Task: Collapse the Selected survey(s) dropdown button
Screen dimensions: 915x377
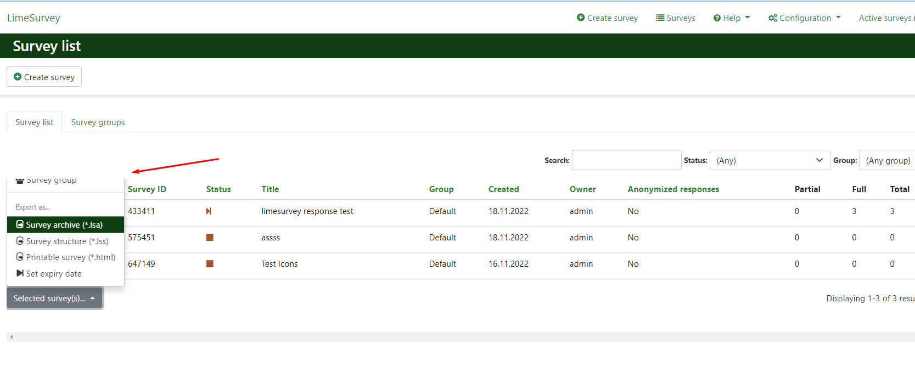Action: coord(54,299)
